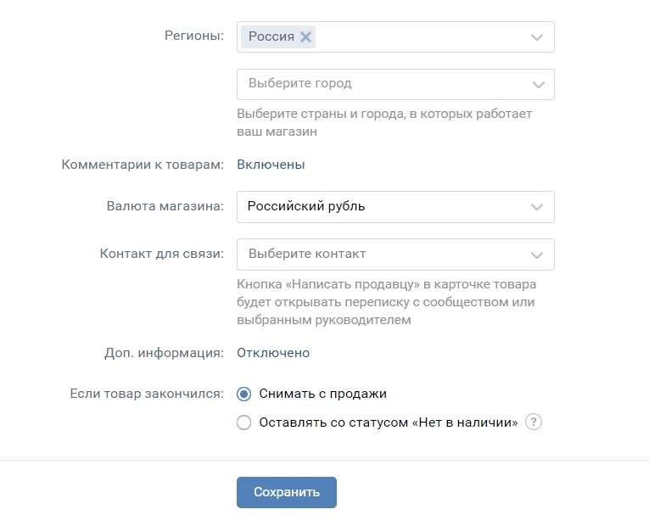Image resolution: width=649 pixels, height=526 pixels.
Task: Choose the «Снимать с продажи» radio button
Action: point(244,394)
